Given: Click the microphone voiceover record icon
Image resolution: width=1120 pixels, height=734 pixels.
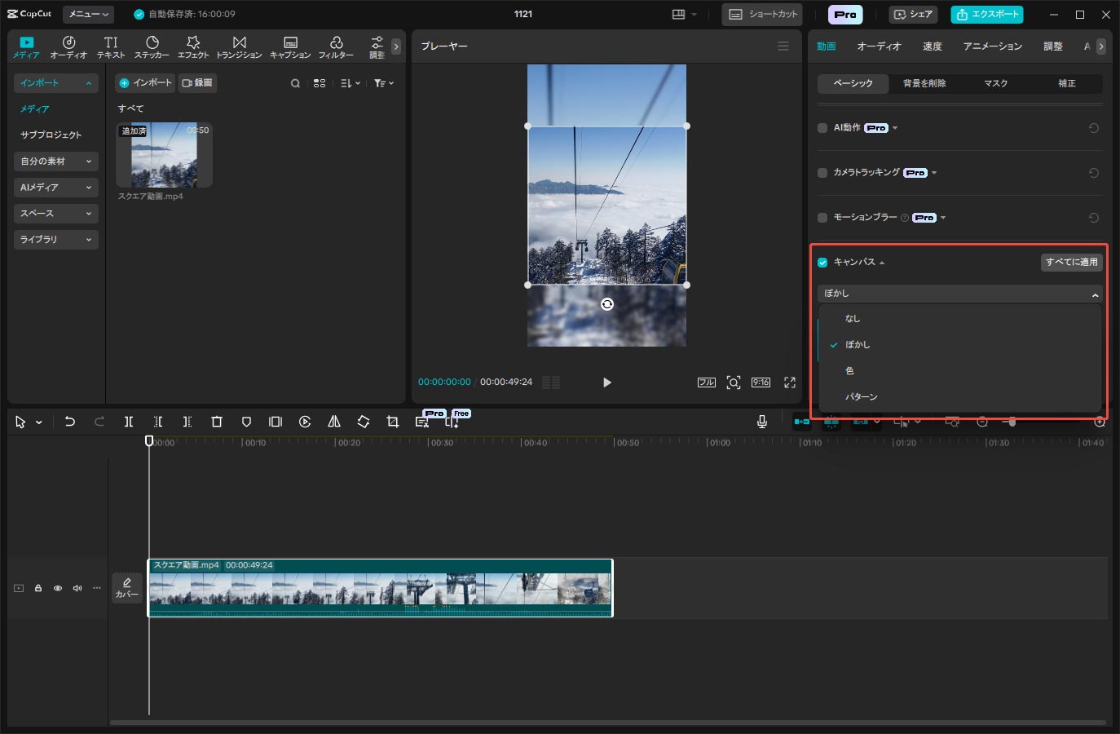Looking at the screenshot, I should (761, 422).
